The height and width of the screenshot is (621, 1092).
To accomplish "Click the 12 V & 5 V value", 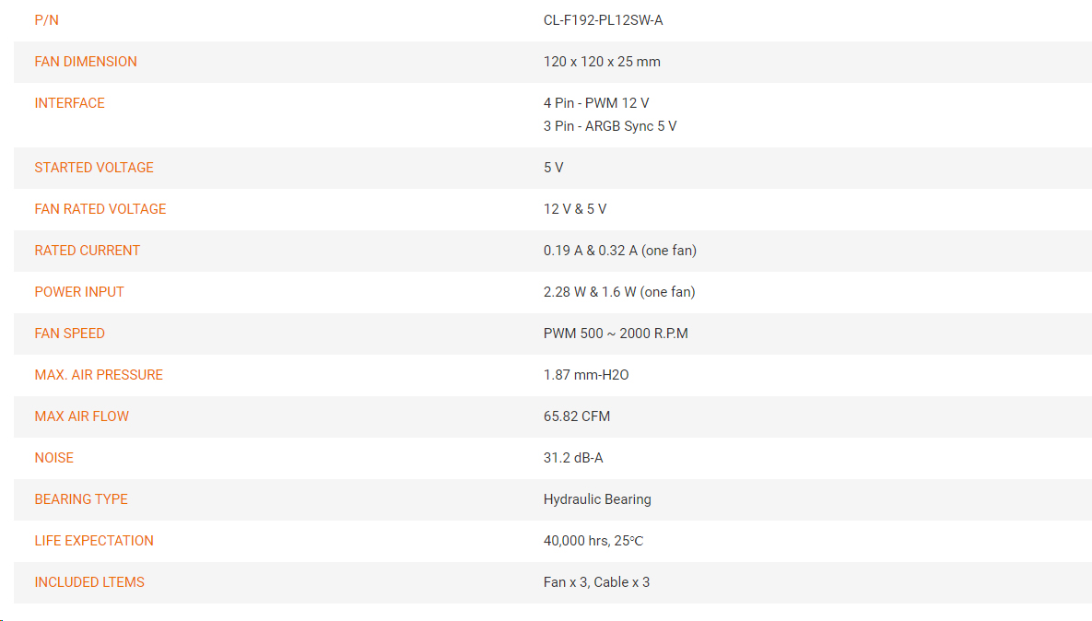I will click(574, 209).
